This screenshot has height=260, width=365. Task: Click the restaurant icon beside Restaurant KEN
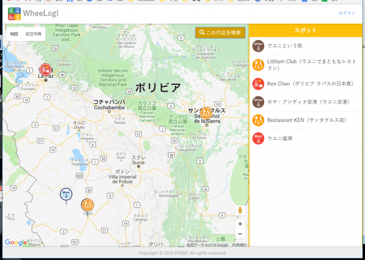(x=258, y=120)
